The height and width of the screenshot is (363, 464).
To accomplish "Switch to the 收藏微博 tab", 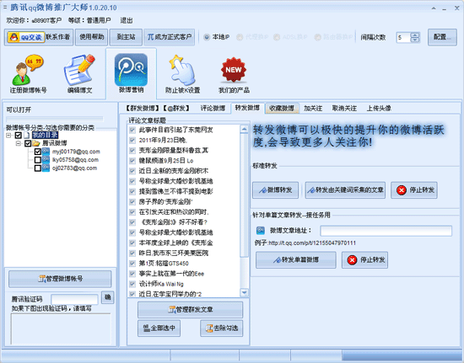I will (282, 108).
